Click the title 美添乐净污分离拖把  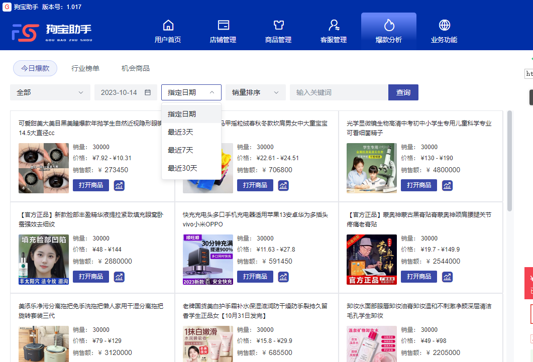[91, 311]
